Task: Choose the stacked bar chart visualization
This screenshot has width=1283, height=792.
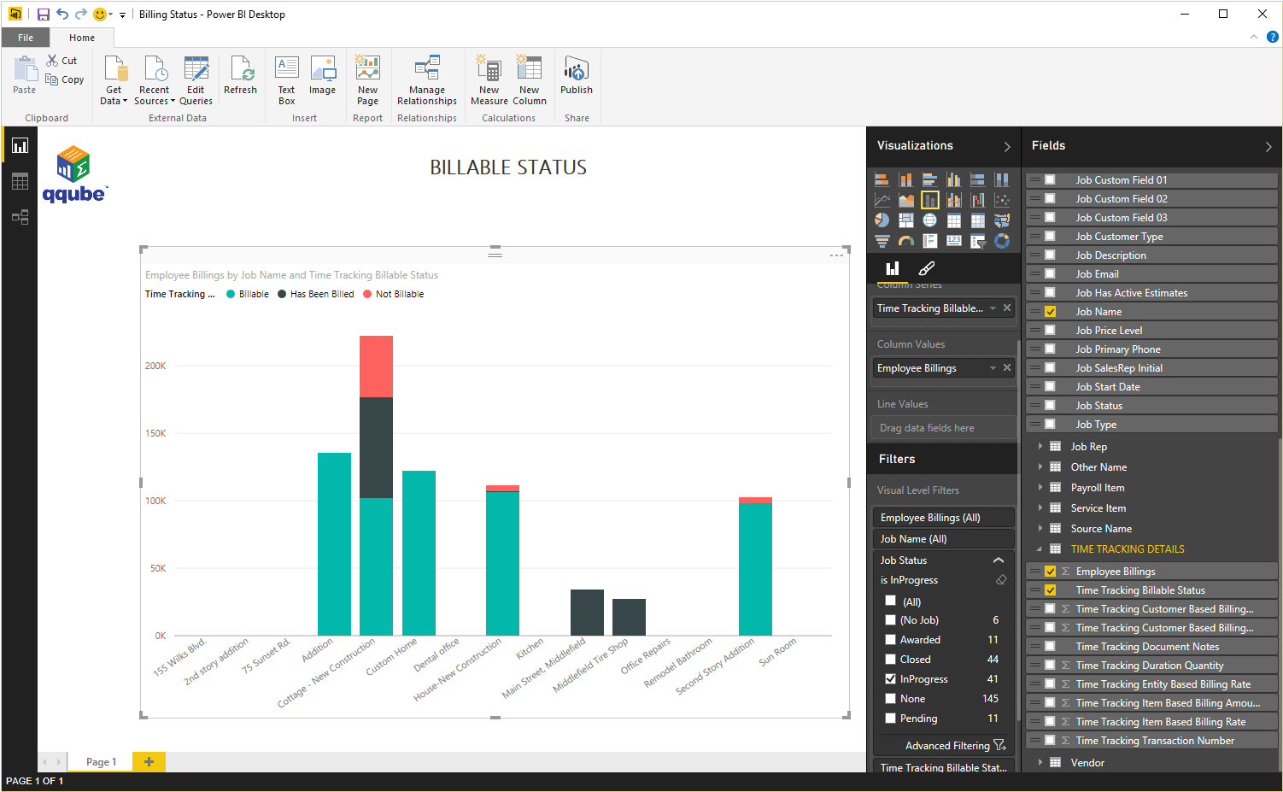Action: click(x=882, y=179)
